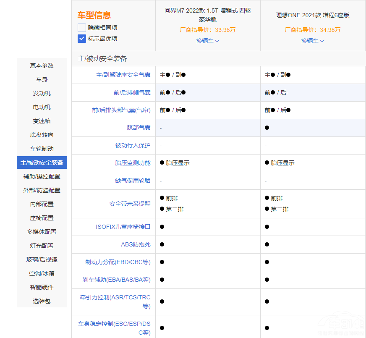Click 多媒体配置 sidebar entry
Viewport: 366px width, 338px height.
tap(42, 232)
